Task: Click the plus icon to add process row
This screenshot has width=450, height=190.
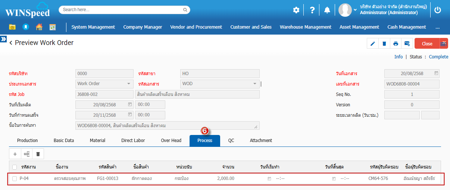Action: pyautogui.click(x=15, y=154)
